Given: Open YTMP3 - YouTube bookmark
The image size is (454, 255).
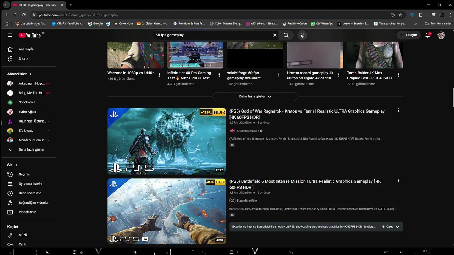Looking at the screenshot, I should point(67,24).
